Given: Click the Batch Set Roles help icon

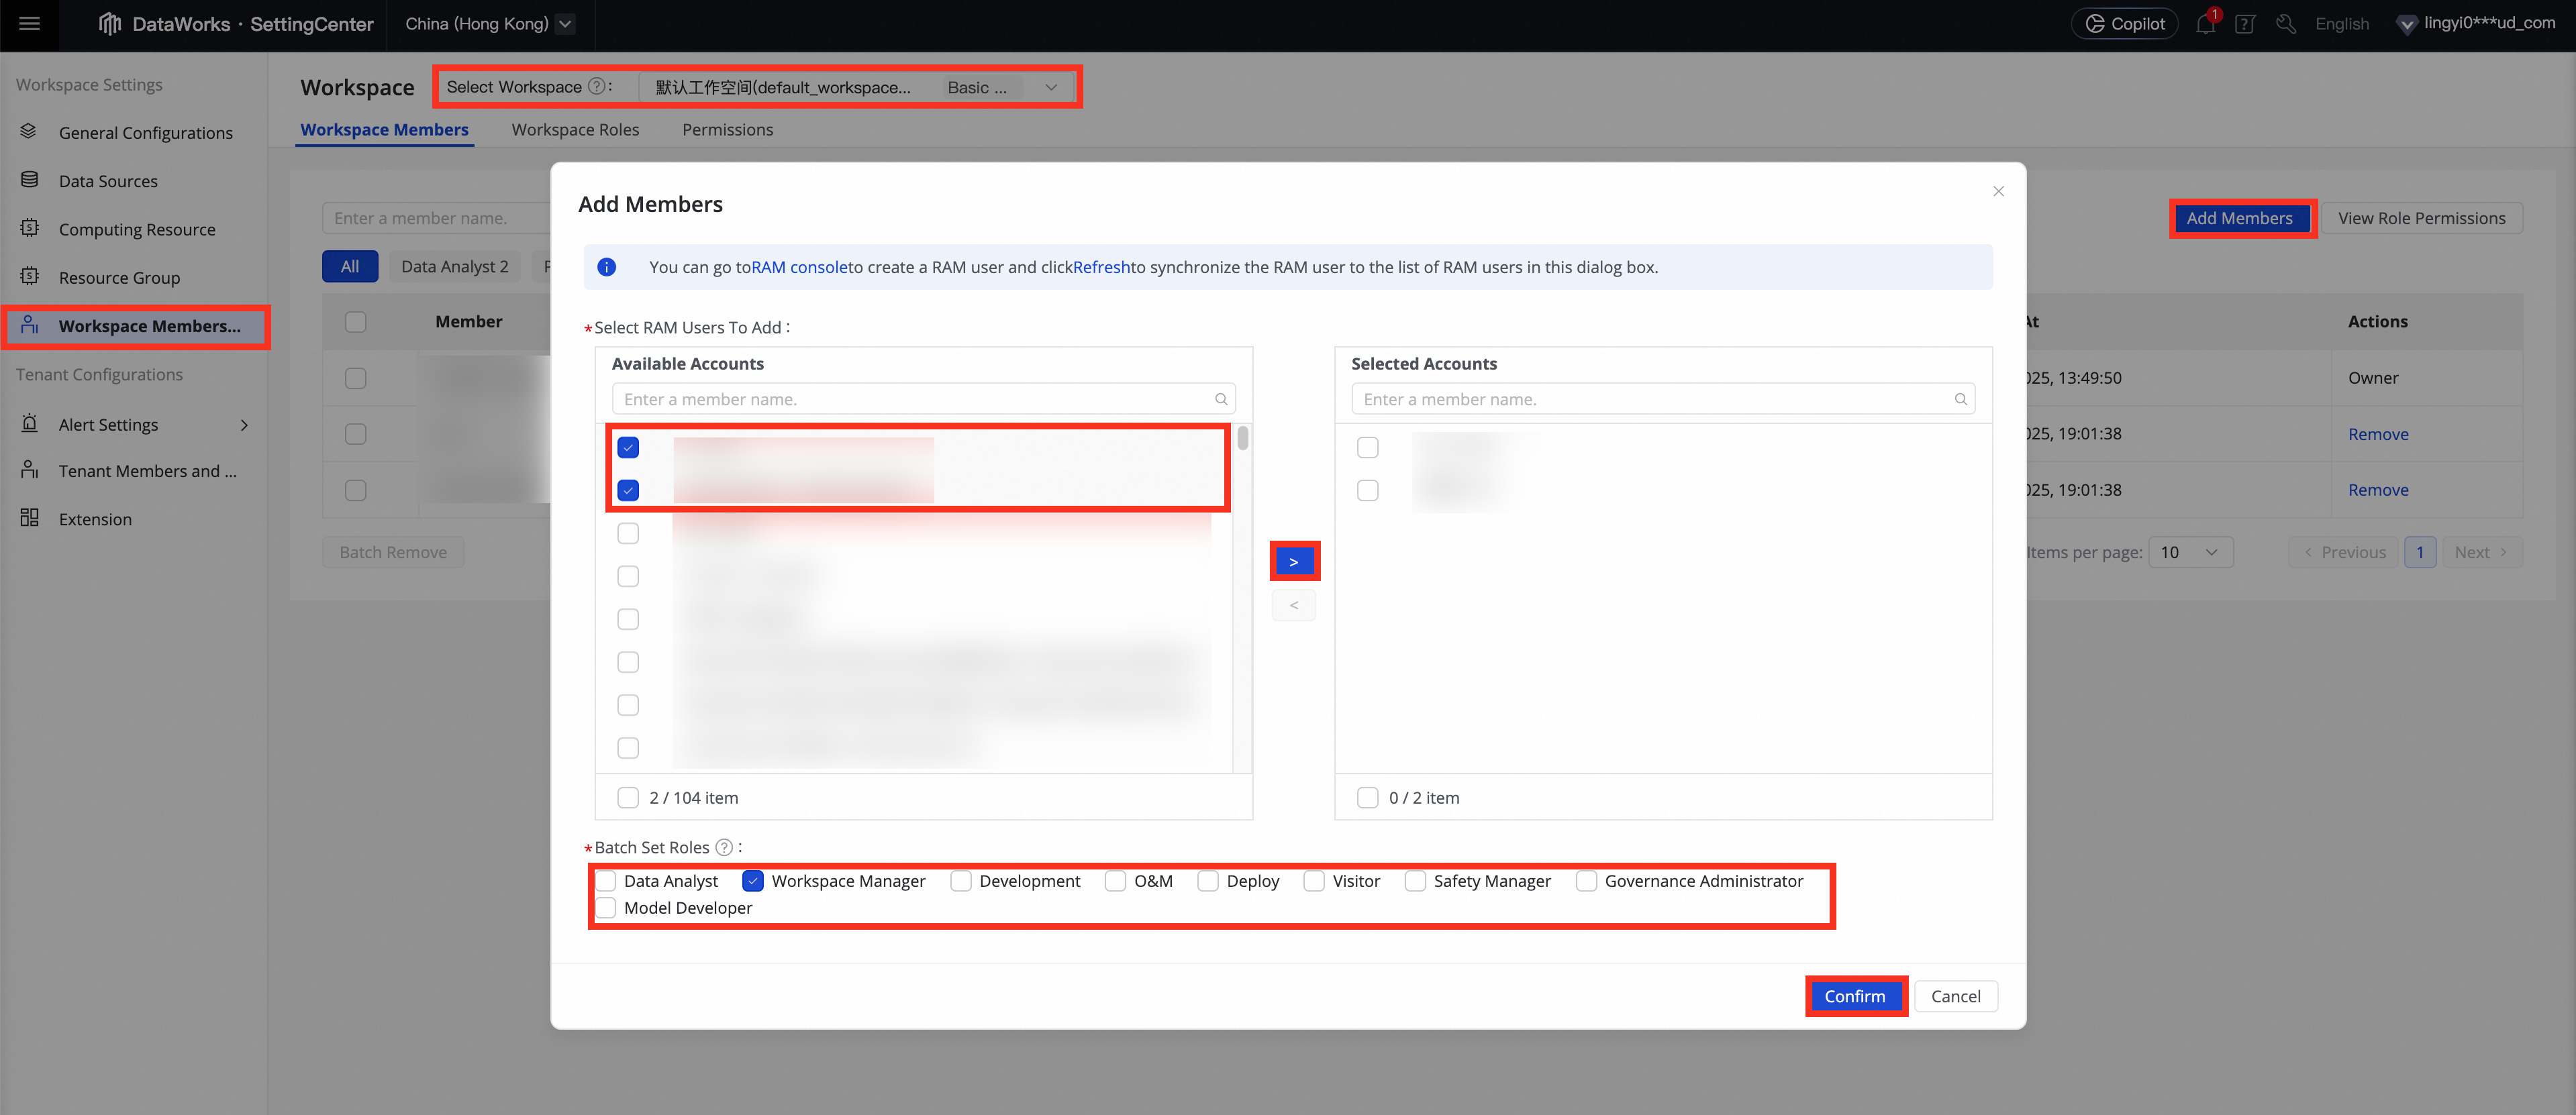Looking at the screenshot, I should click(724, 847).
